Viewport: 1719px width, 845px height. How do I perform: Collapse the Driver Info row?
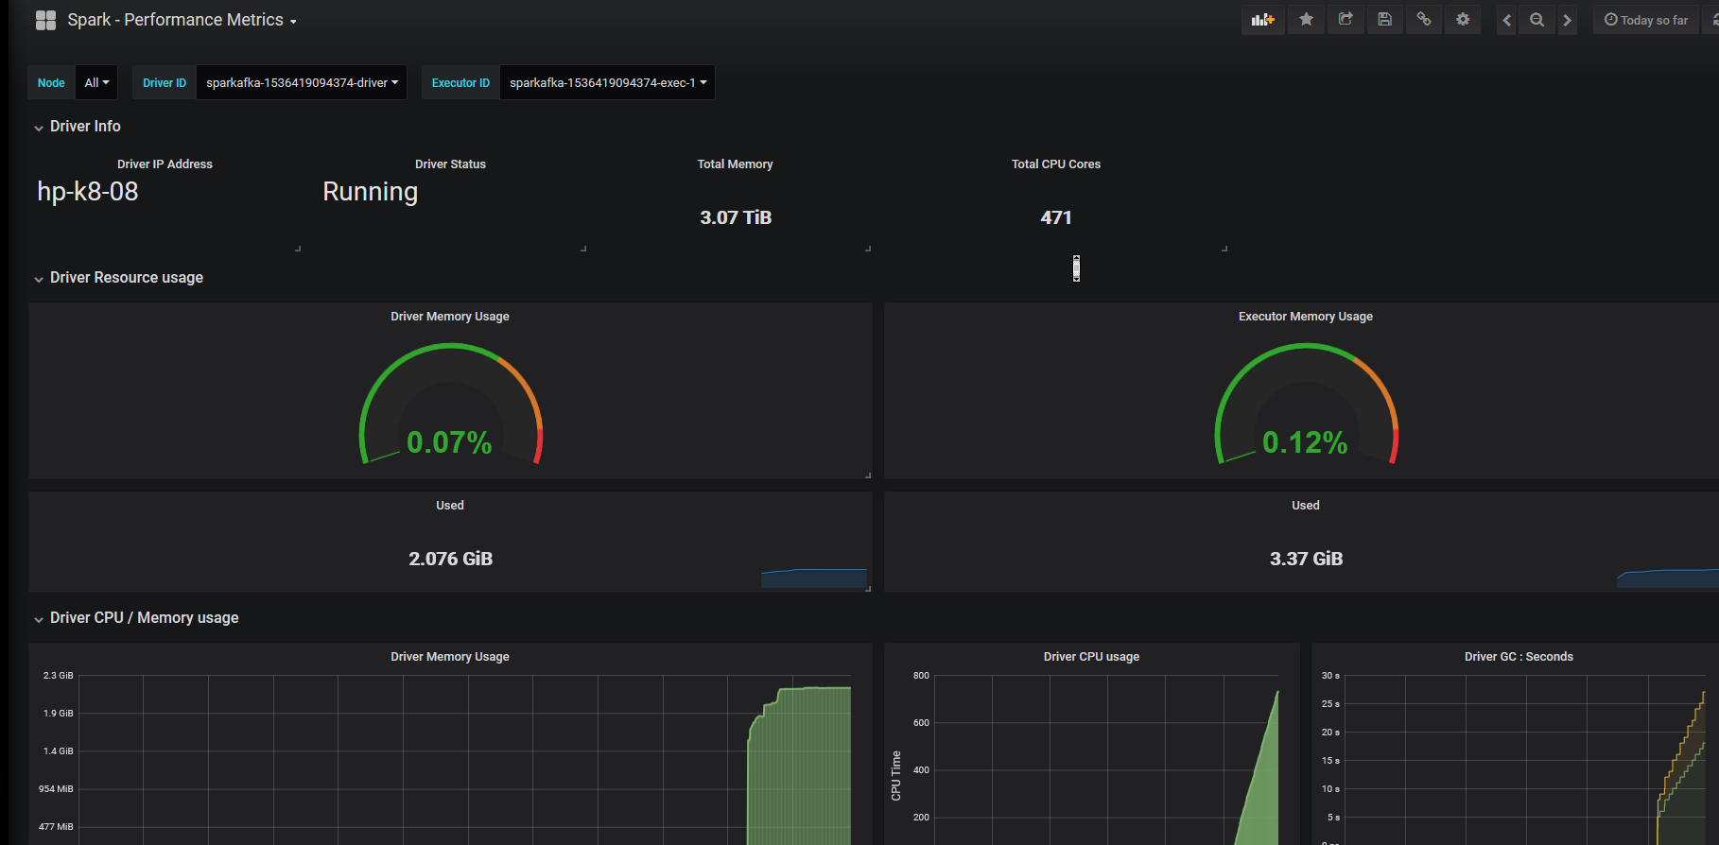point(85,127)
